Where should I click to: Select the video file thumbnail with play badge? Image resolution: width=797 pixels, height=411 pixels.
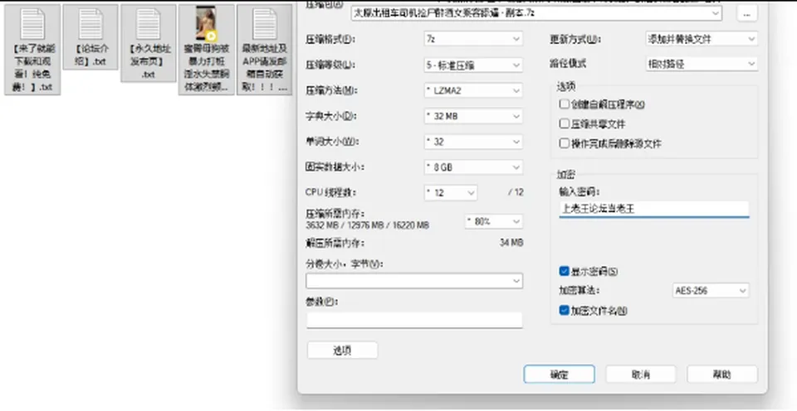click(207, 23)
